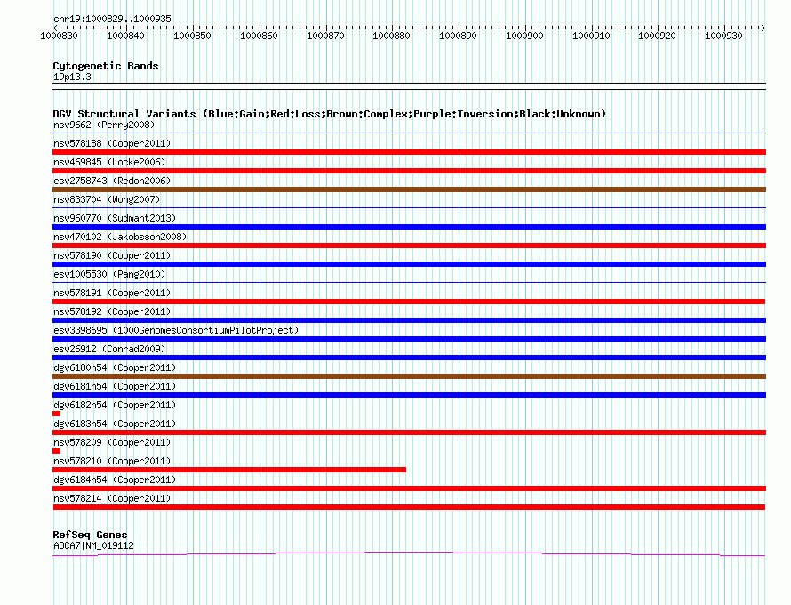Screen dimensions: 791x605
Task: Click the blue bar for nsv578190
Action: coord(409,264)
